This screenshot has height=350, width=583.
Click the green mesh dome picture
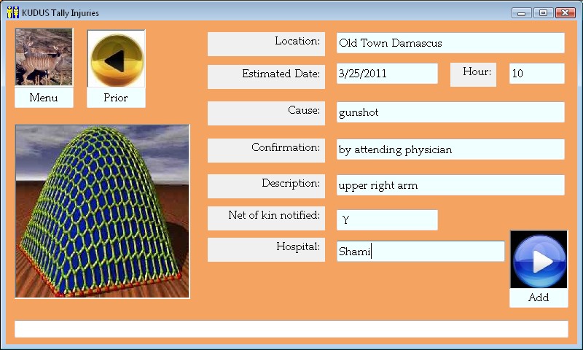(102, 211)
